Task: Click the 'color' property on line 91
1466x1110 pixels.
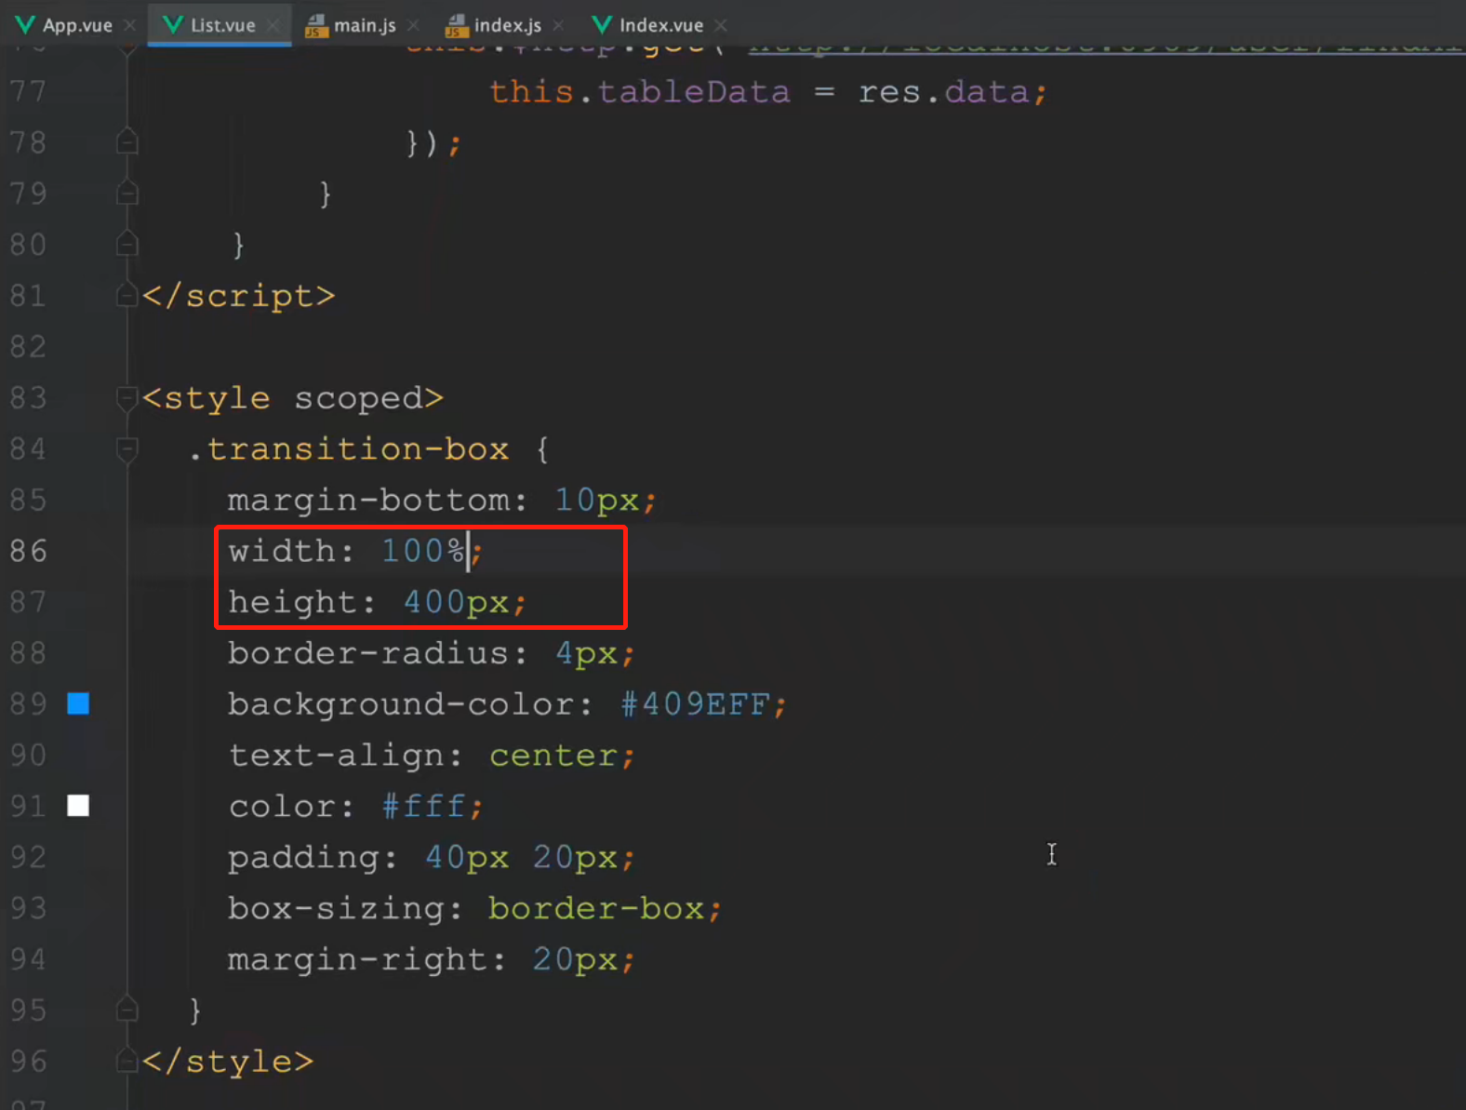Action: [282, 807]
